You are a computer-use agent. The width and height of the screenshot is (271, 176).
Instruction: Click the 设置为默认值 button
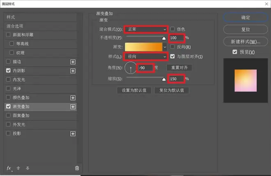tap(134, 90)
